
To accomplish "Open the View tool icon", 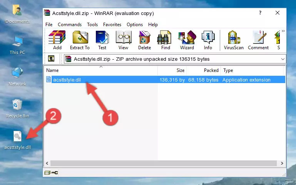I will coord(124,40).
